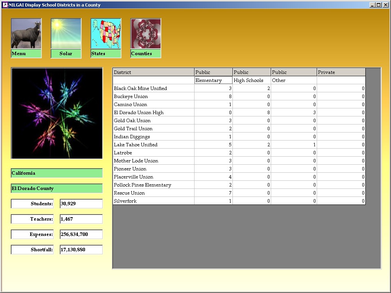391x293 pixels.
Task: Select the Lake Tahoe Unified district row
Action: pyautogui.click(x=153, y=145)
